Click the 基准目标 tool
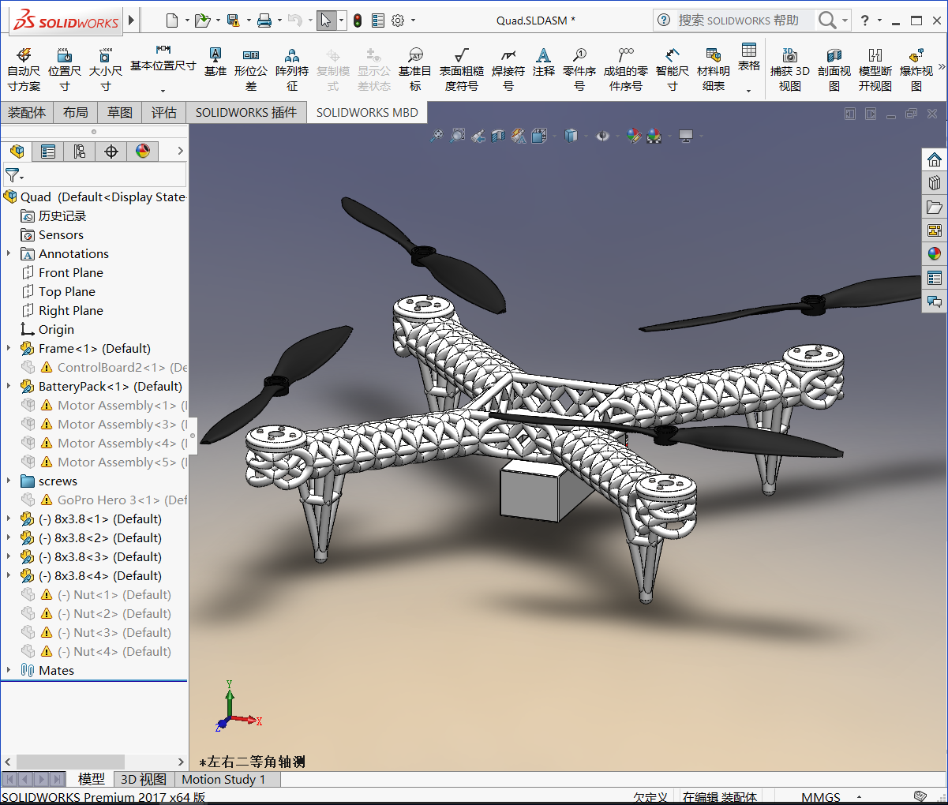The image size is (948, 805). pos(415,69)
